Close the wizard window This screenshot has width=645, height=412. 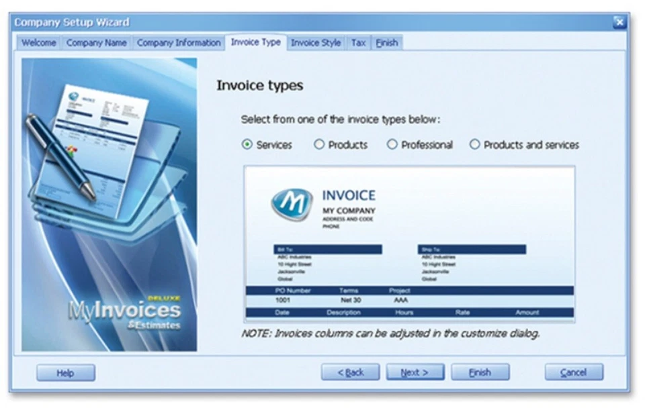pos(619,21)
